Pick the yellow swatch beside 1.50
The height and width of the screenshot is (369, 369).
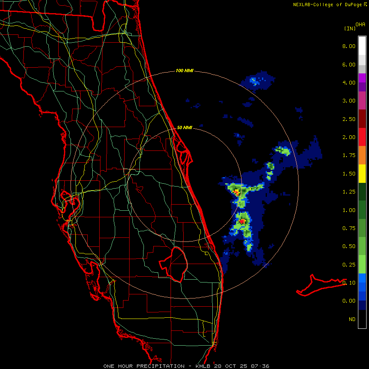pyautogui.click(x=362, y=173)
